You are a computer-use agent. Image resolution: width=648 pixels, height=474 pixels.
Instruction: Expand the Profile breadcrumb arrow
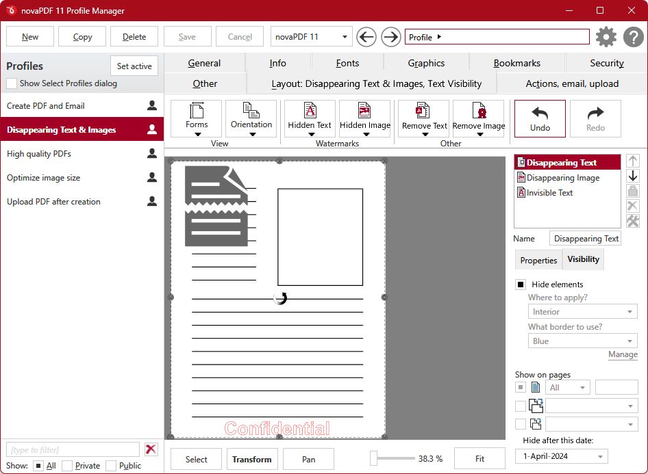(439, 37)
